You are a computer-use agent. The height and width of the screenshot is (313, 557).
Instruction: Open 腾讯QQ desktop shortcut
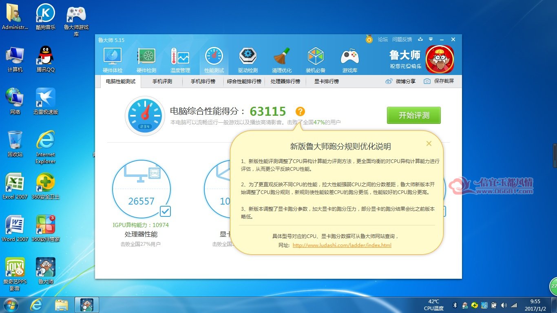click(x=46, y=59)
